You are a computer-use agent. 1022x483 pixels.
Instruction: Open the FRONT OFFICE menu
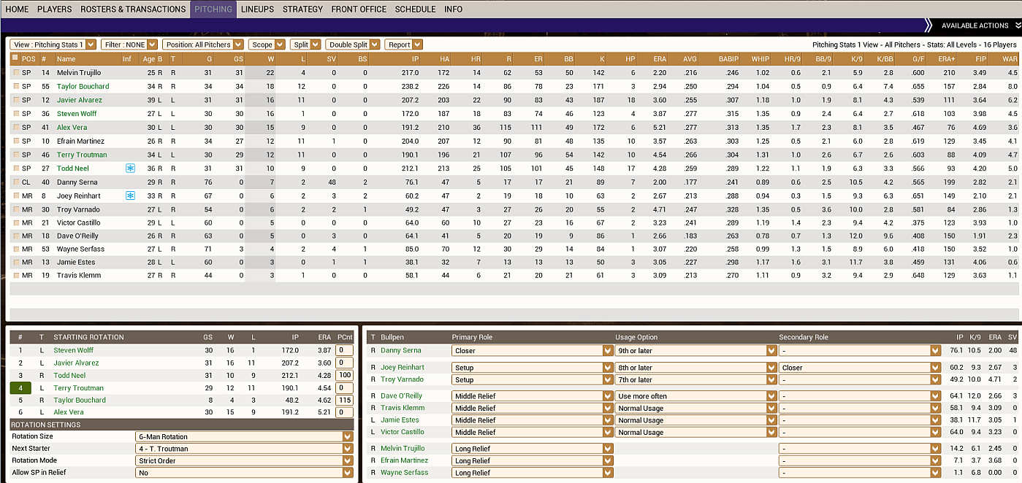(359, 9)
